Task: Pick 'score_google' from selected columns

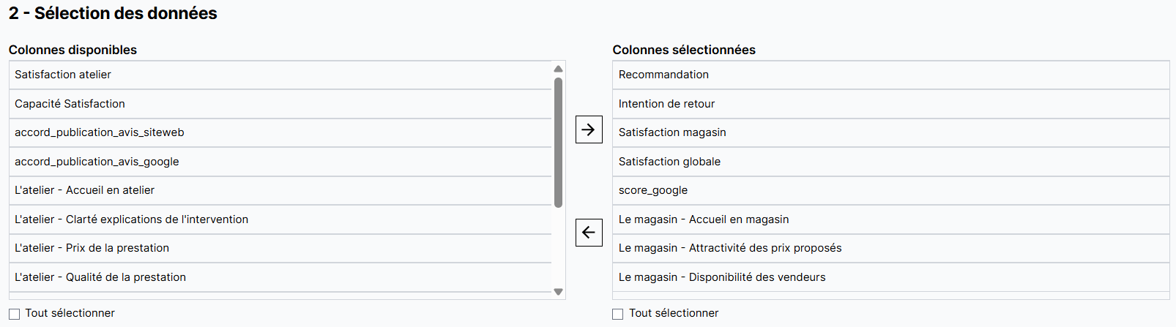Action: (x=653, y=190)
